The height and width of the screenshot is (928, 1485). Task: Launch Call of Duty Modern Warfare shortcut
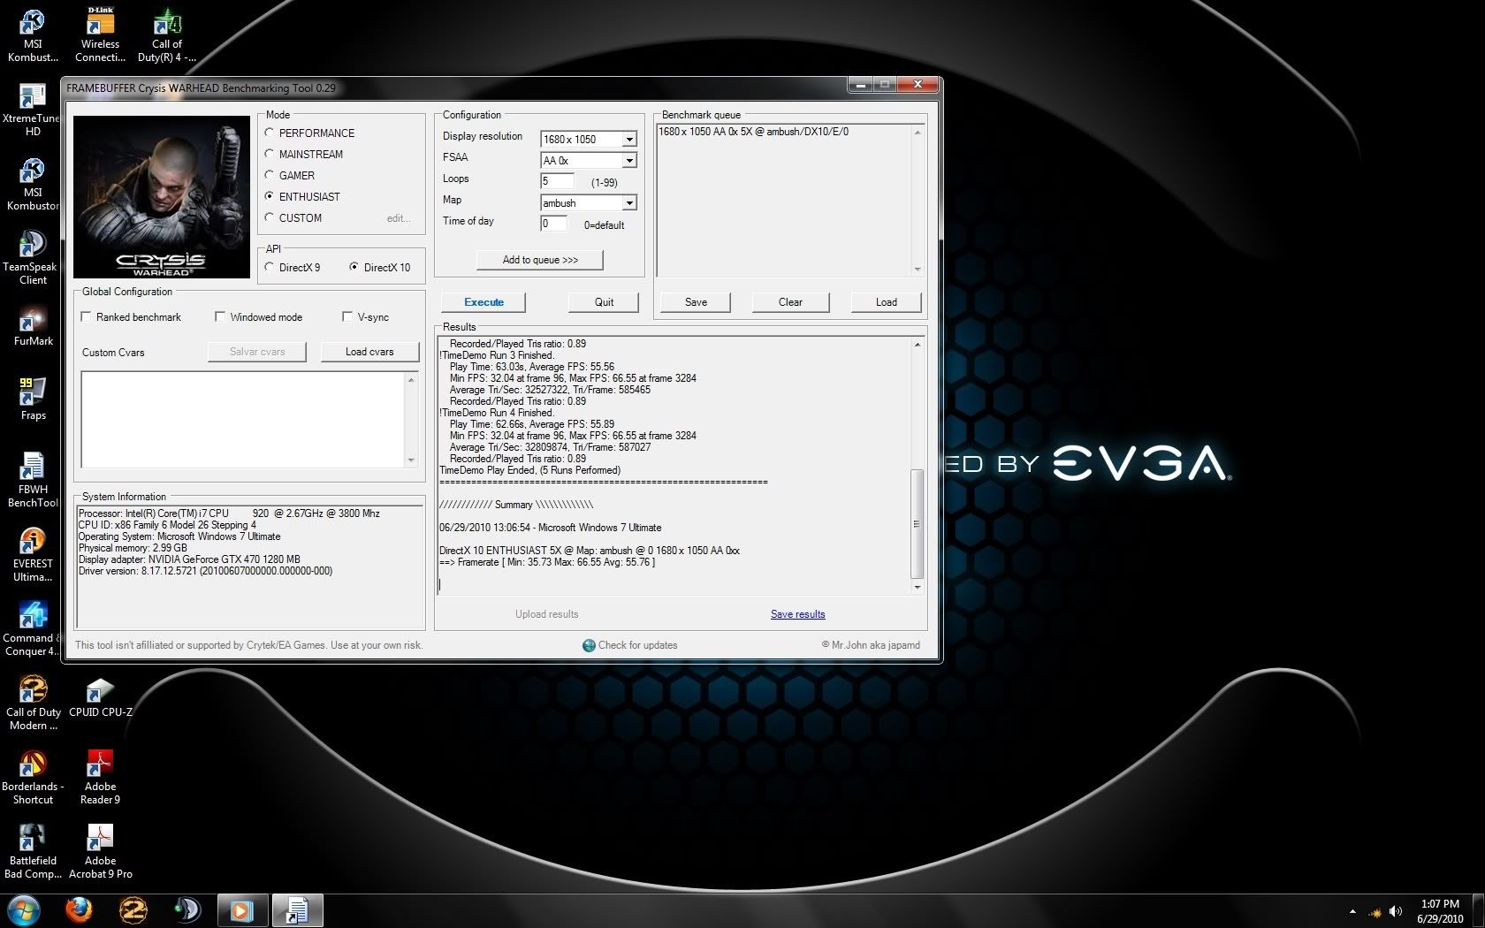point(33,704)
